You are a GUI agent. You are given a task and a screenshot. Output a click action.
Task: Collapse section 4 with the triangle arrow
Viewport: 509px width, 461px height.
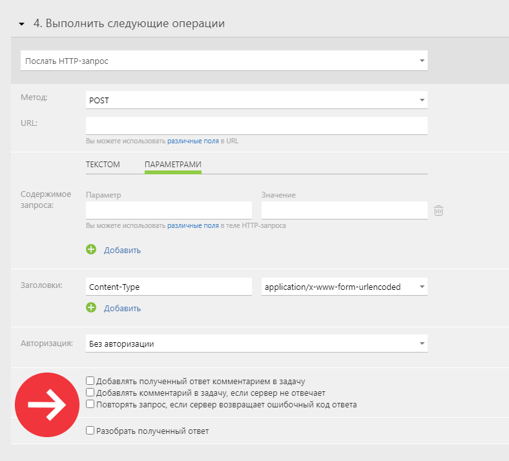pyautogui.click(x=22, y=24)
